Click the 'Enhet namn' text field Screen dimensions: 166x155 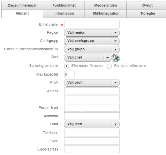(92, 24)
